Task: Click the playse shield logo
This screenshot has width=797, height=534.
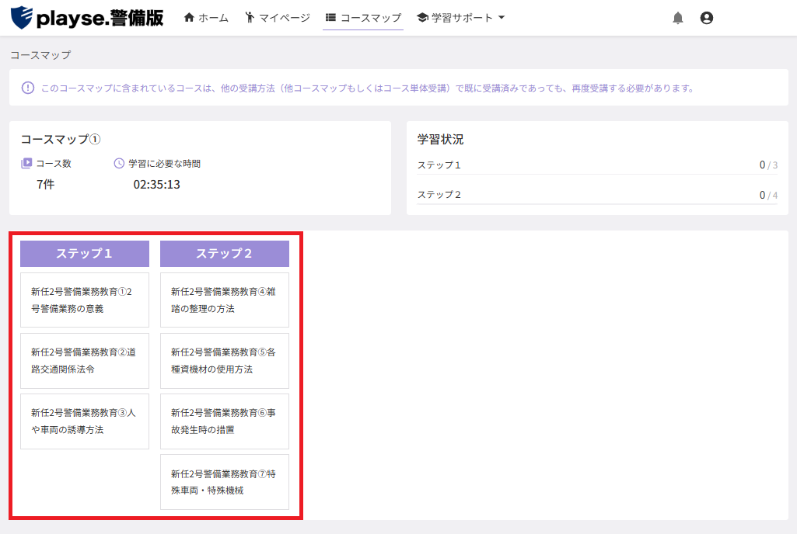Action: [22, 18]
